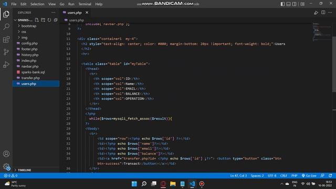The width and height of the screenshot is (336, 189).
Task: Close the users.php editor tab
Action: pyautogui.click(x=87, y=13)
